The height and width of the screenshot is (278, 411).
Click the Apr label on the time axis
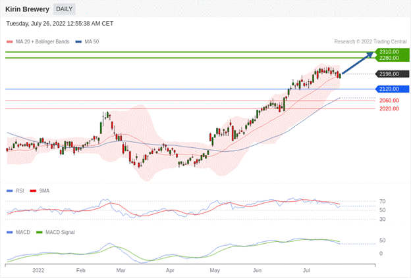170,270
